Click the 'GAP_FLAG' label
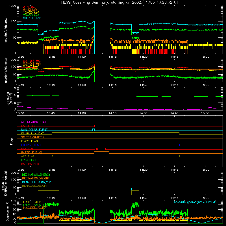 28,126
